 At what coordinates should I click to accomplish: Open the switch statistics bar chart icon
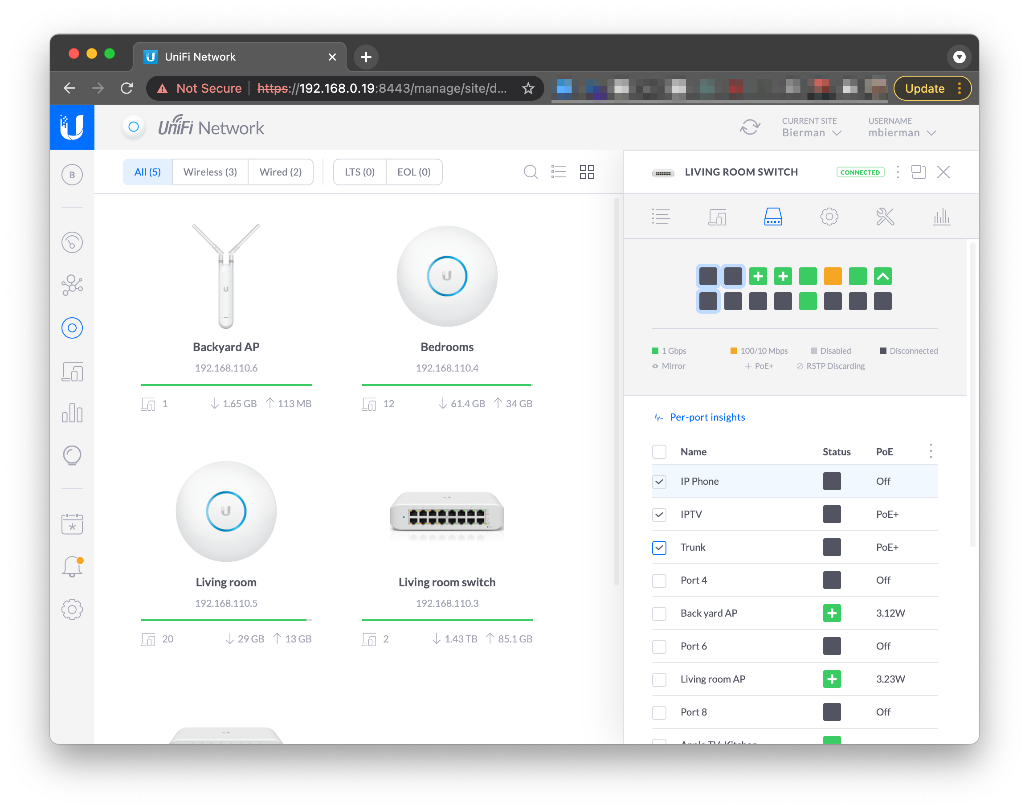point(941,217)
